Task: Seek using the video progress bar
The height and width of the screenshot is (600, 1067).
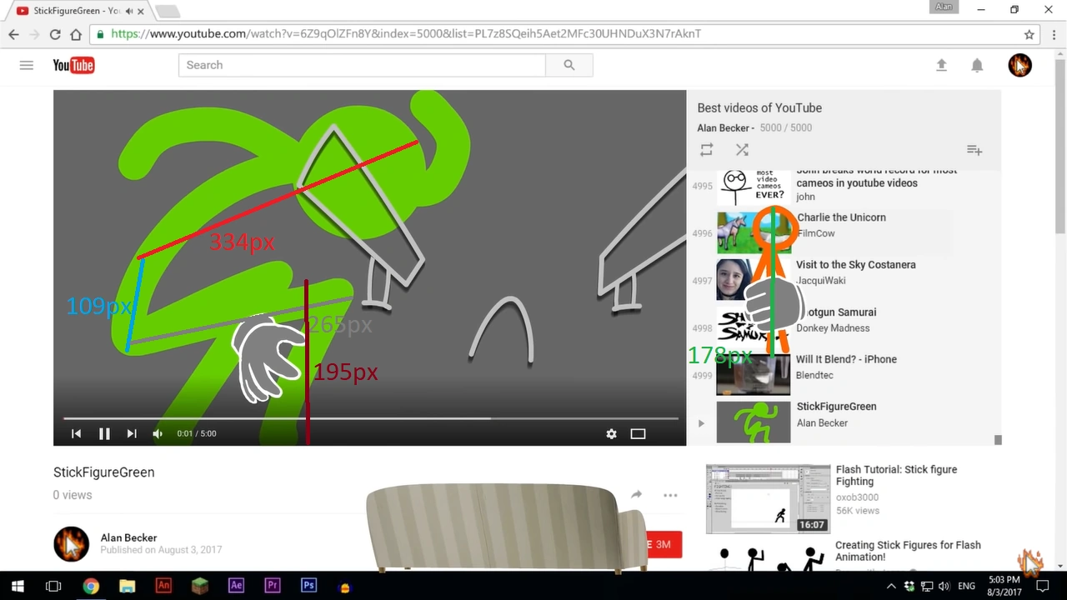Action: (370, 418)
